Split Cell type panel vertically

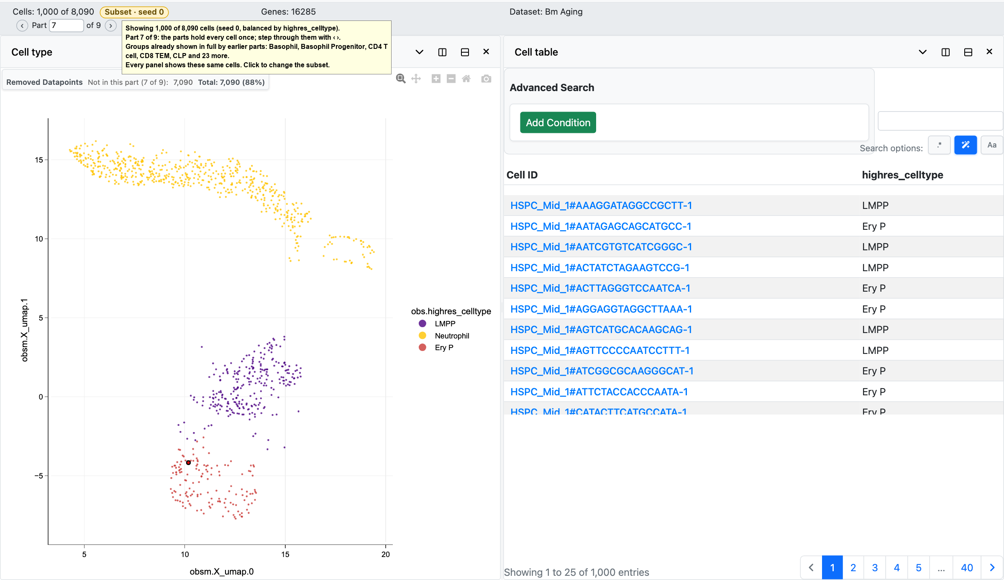pos(442,52)
